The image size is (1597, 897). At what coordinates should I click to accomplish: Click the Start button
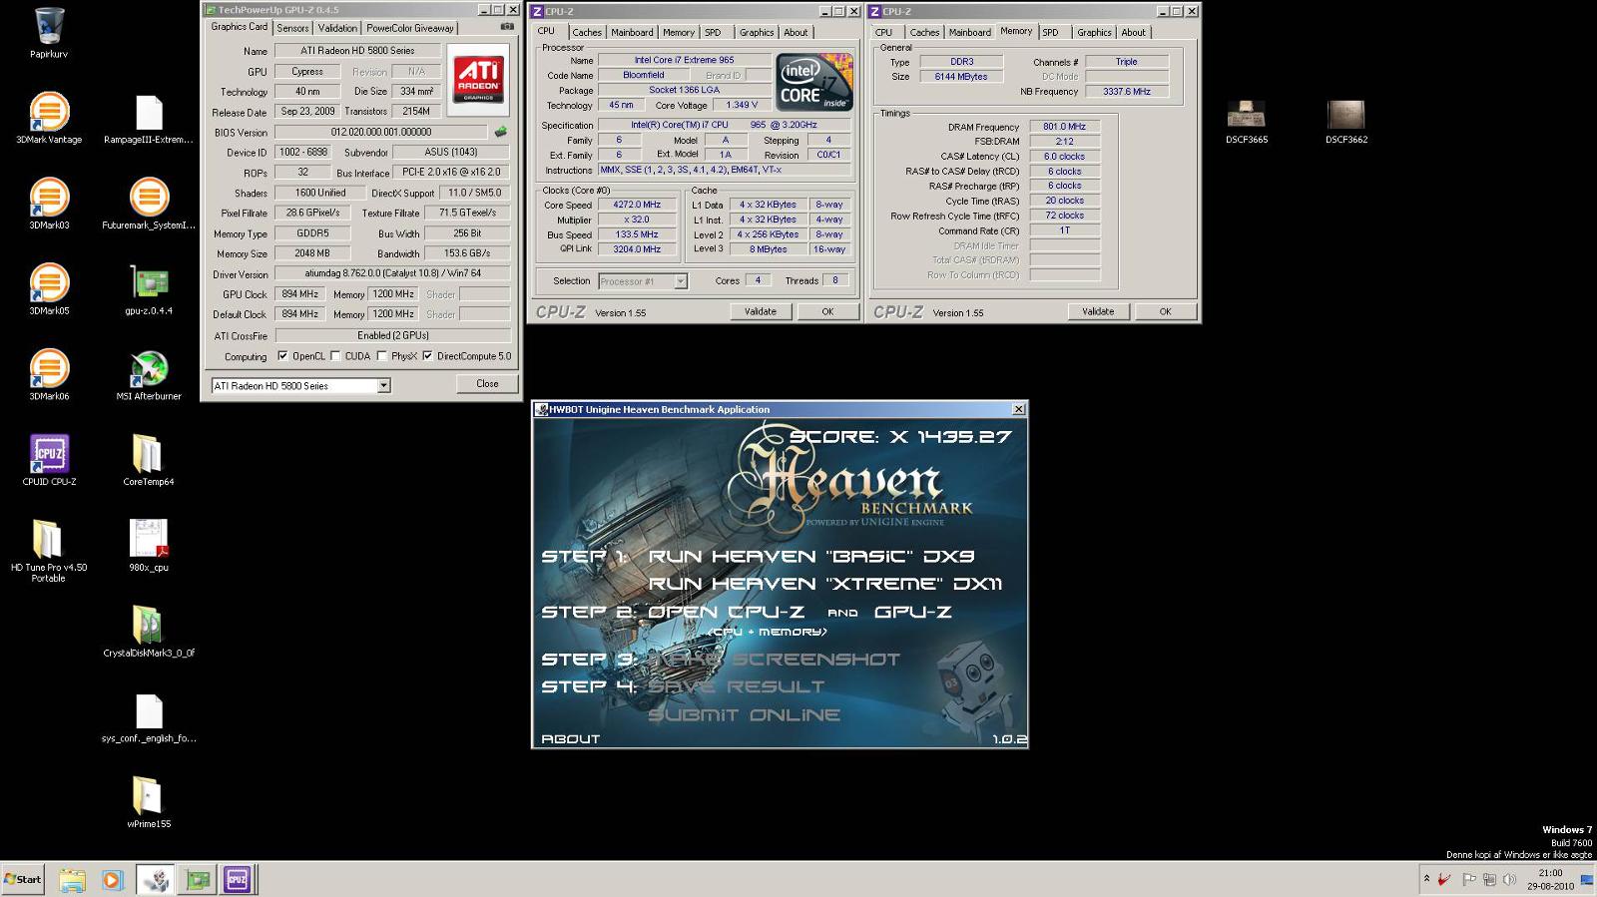pyautogui.click(x=22, y=879)
